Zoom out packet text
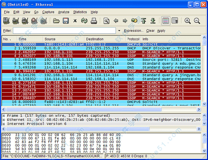The height and width of the screenshot is (160, 208). pyautogui.click(x=197, y=21)
